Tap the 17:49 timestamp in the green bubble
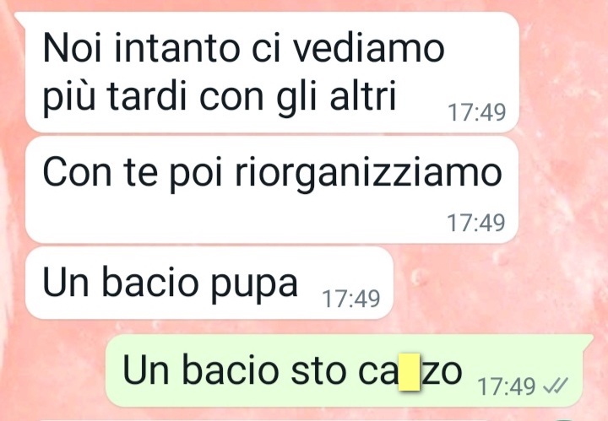 (507, 386)
